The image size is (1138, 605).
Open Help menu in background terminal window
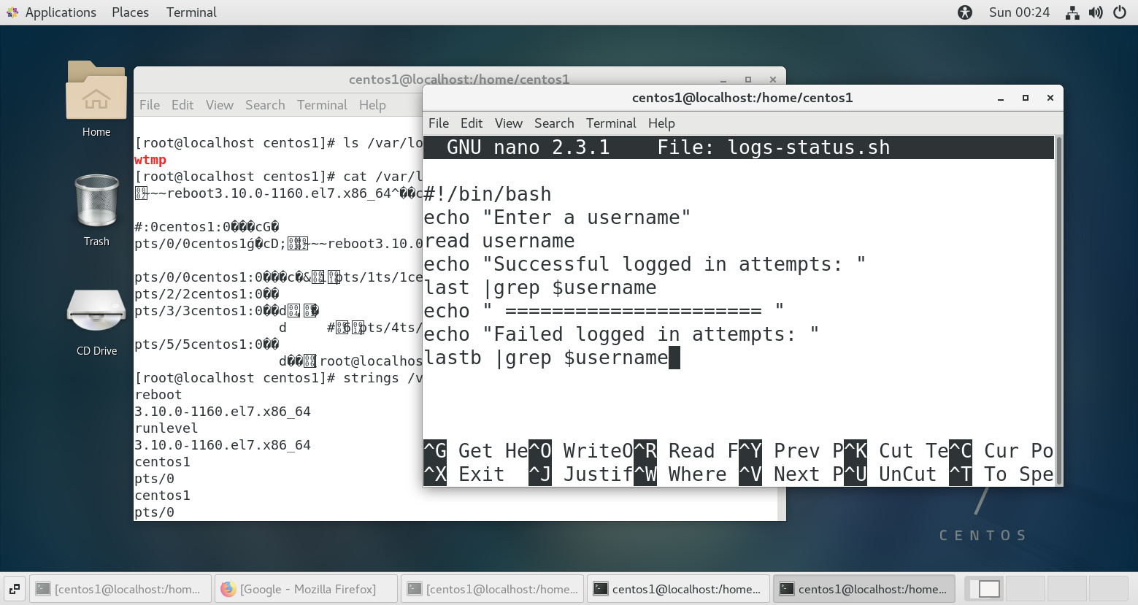[x=372, y=105]
